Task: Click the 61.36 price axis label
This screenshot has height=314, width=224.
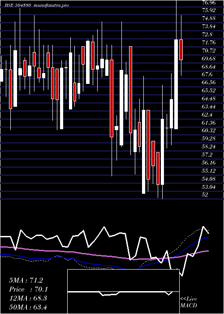Action: (209, 122)
